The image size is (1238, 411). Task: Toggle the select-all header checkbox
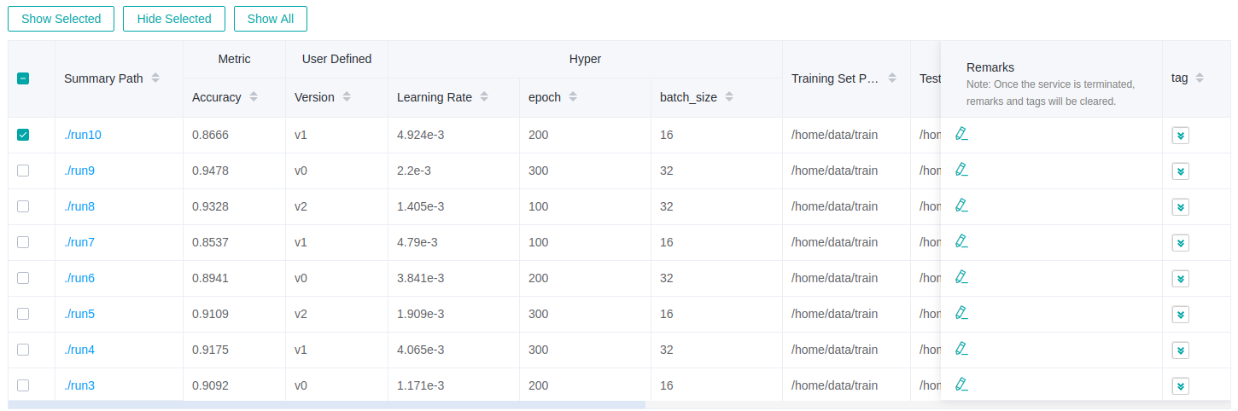(23, 78)
